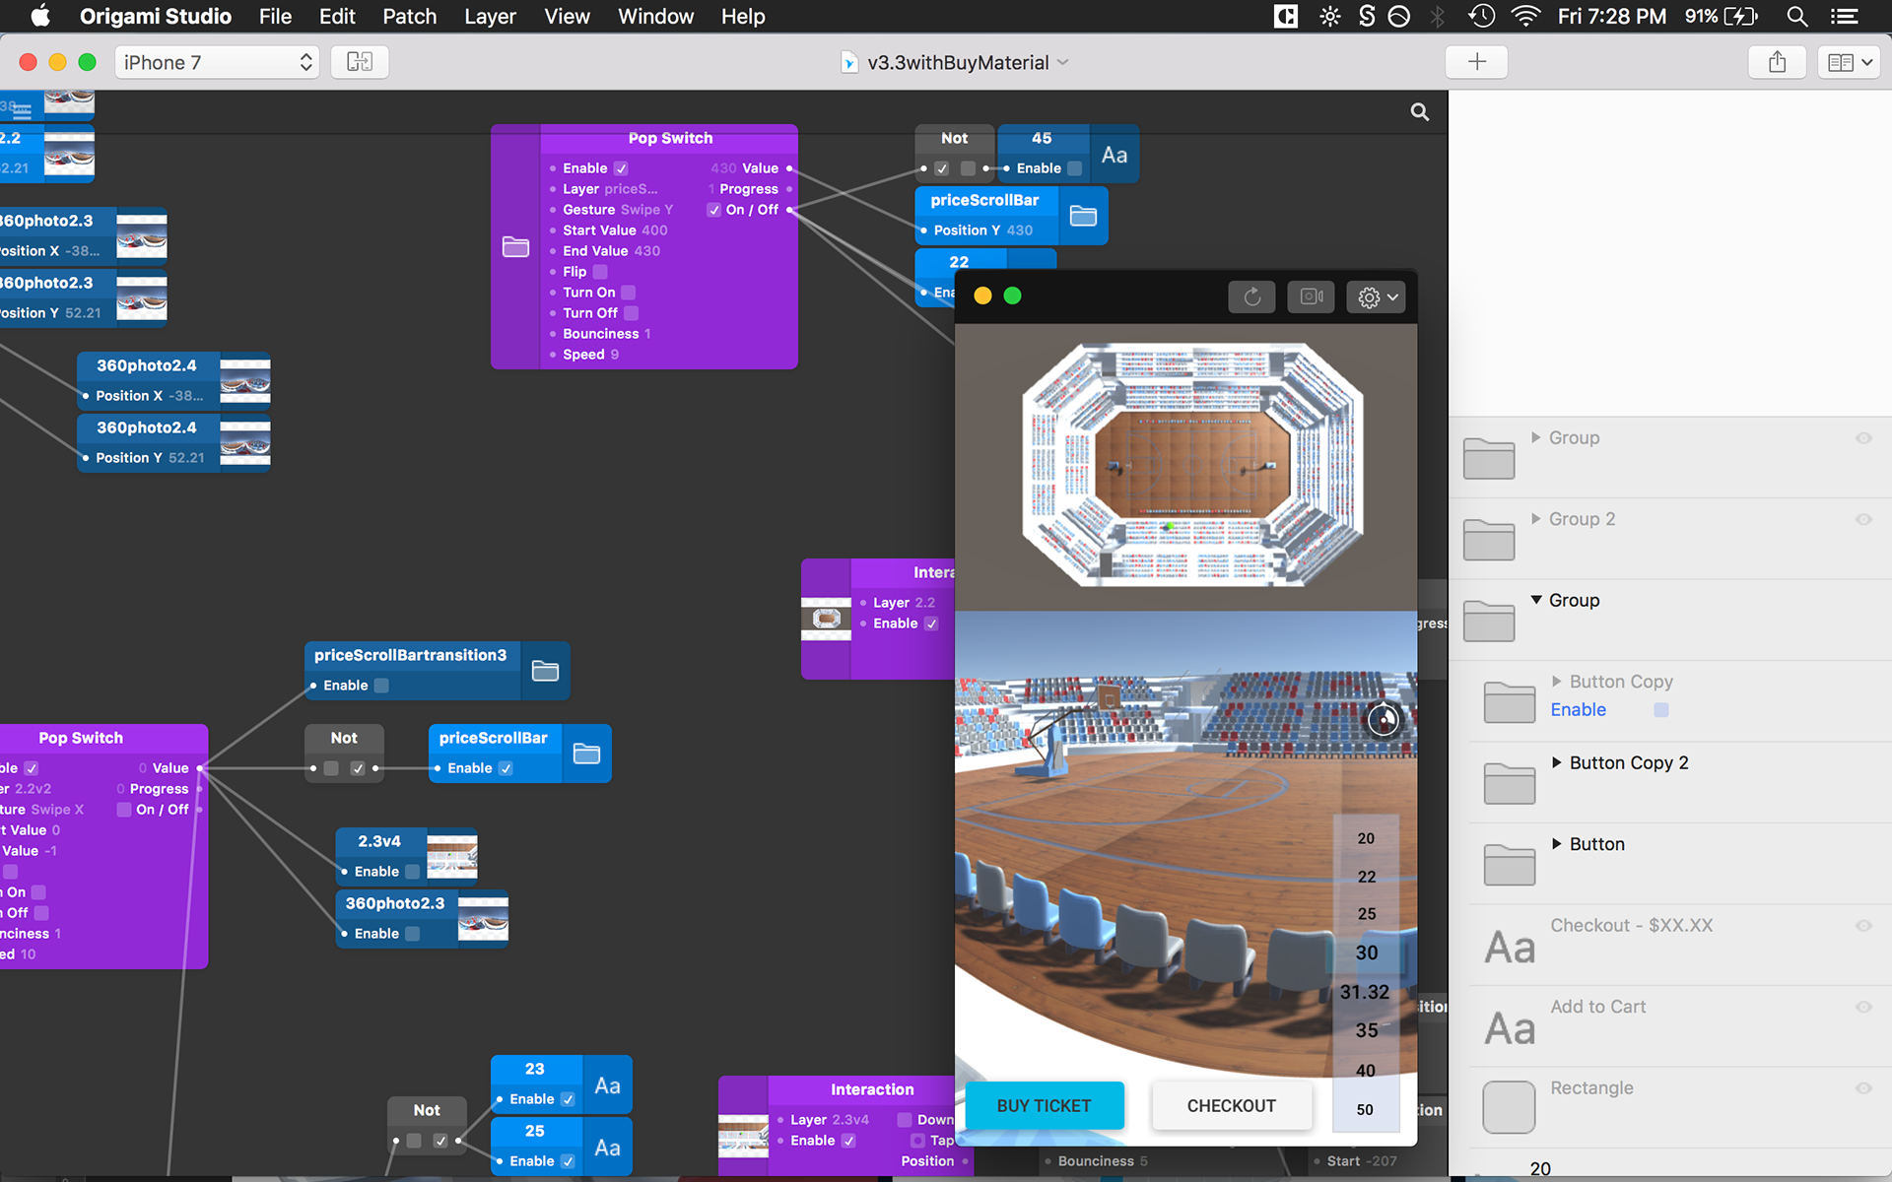
Task: Click Checkout text layer Aa icon
Action: click(1510, 947)
